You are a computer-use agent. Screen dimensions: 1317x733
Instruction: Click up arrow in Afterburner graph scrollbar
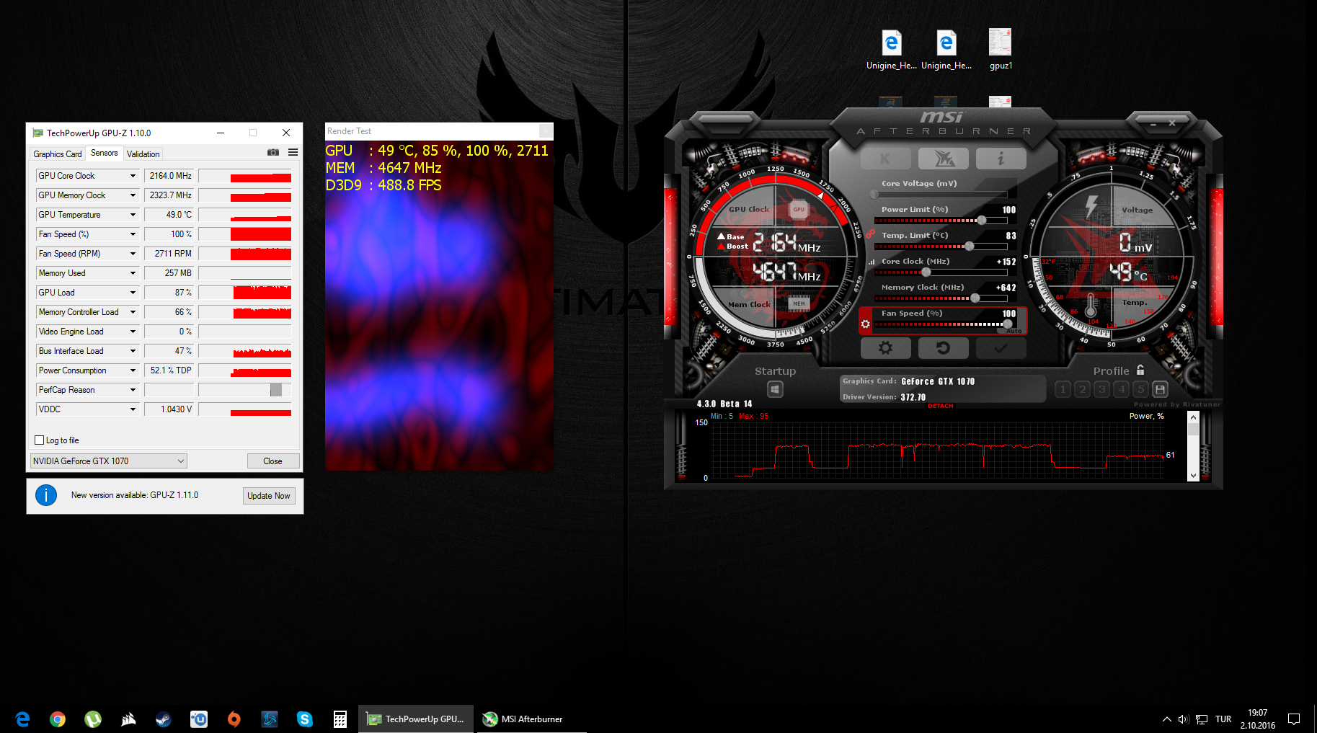click(1193, 417)
